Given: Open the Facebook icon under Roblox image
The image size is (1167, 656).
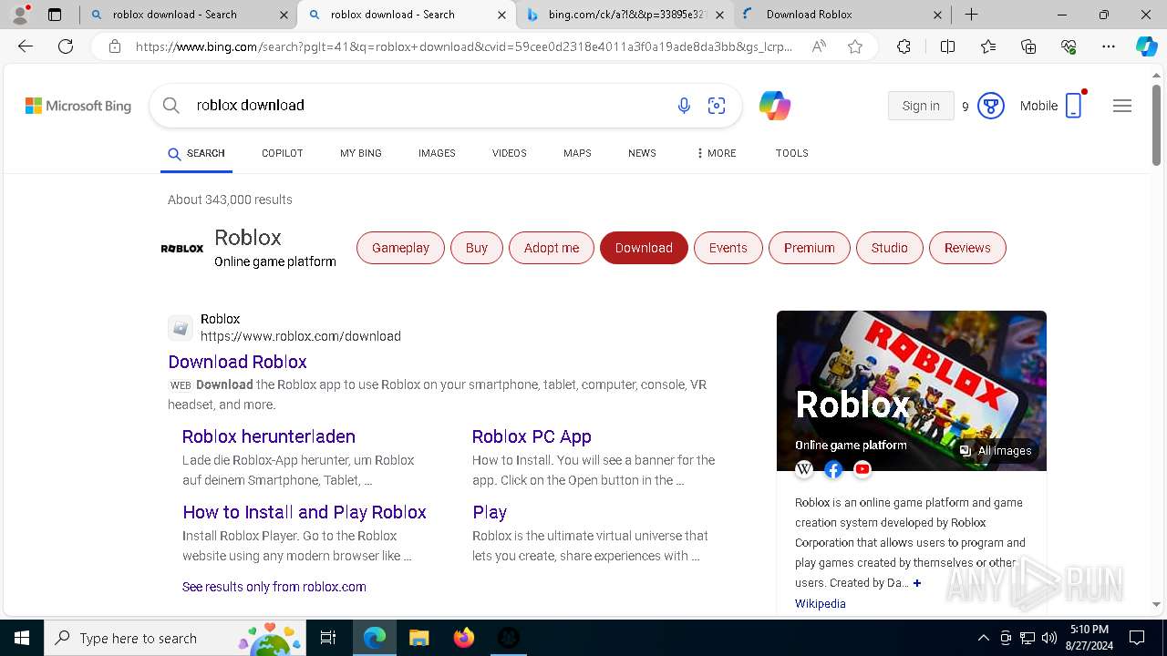Looking at the screenshot, I should pyautogui.click(x=833, y=469).
